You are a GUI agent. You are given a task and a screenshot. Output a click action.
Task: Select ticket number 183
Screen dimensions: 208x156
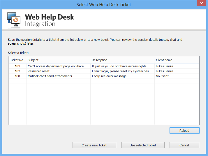17,66
